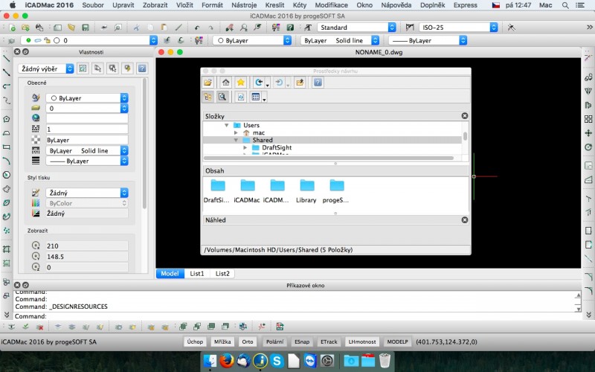Expand the mac folder in the tree

point(236,132)
